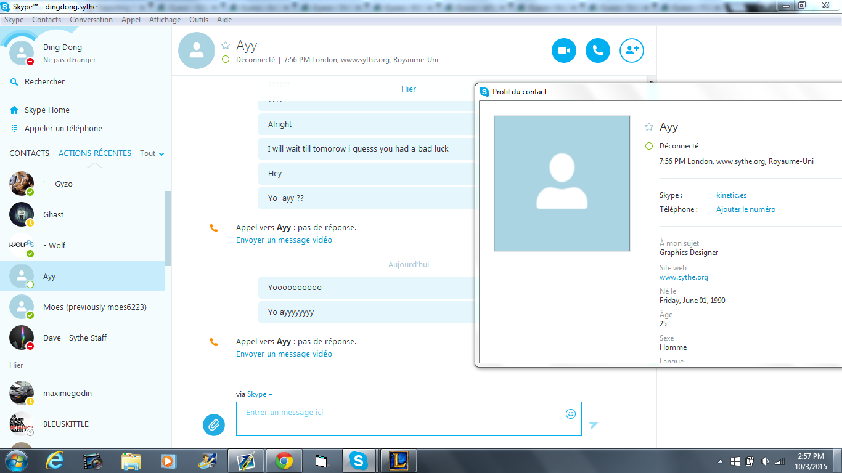Open Windows Media Player from the taskbar
The width and height of the screenshot is (842, 473).
pyautogui.click(x=169, y=461)
